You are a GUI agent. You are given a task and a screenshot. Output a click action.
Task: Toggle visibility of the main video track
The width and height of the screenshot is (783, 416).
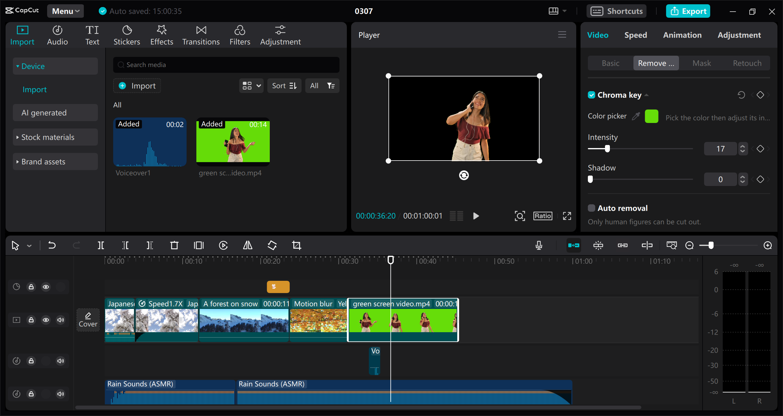[x=46, y=320]
